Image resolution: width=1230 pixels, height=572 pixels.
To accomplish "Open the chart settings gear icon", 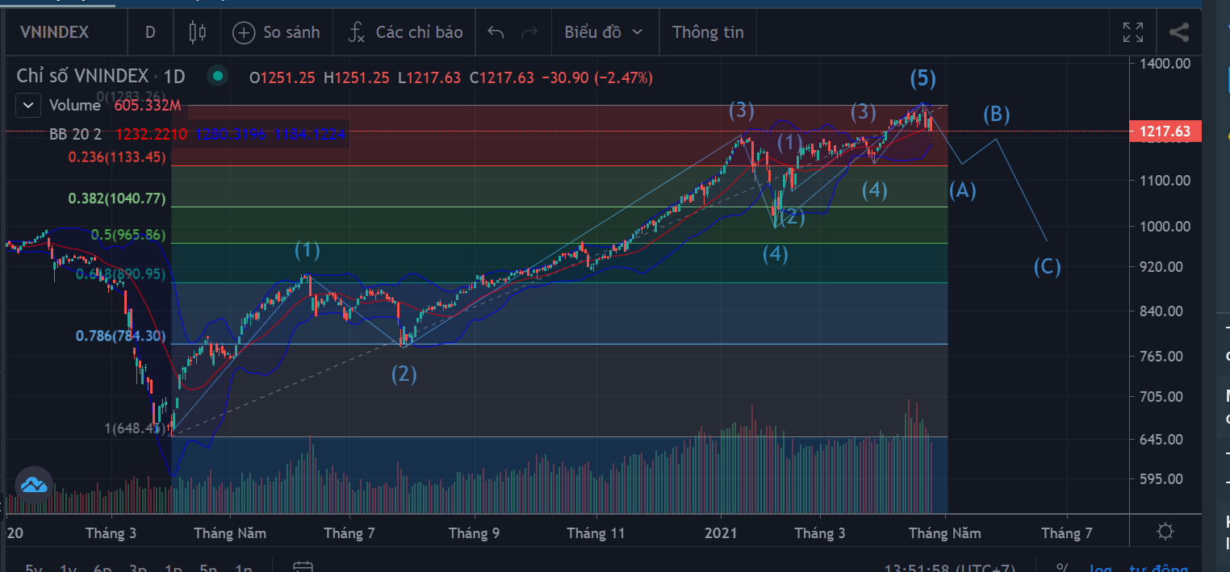I will tap(1165, 532).
